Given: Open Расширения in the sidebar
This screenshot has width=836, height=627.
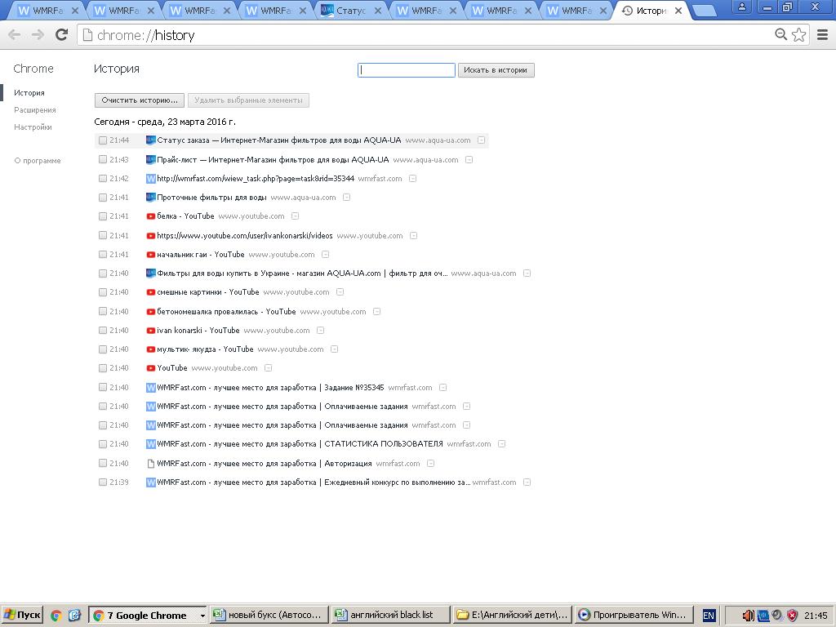Looking at the screenshot, I should point(34,110).
